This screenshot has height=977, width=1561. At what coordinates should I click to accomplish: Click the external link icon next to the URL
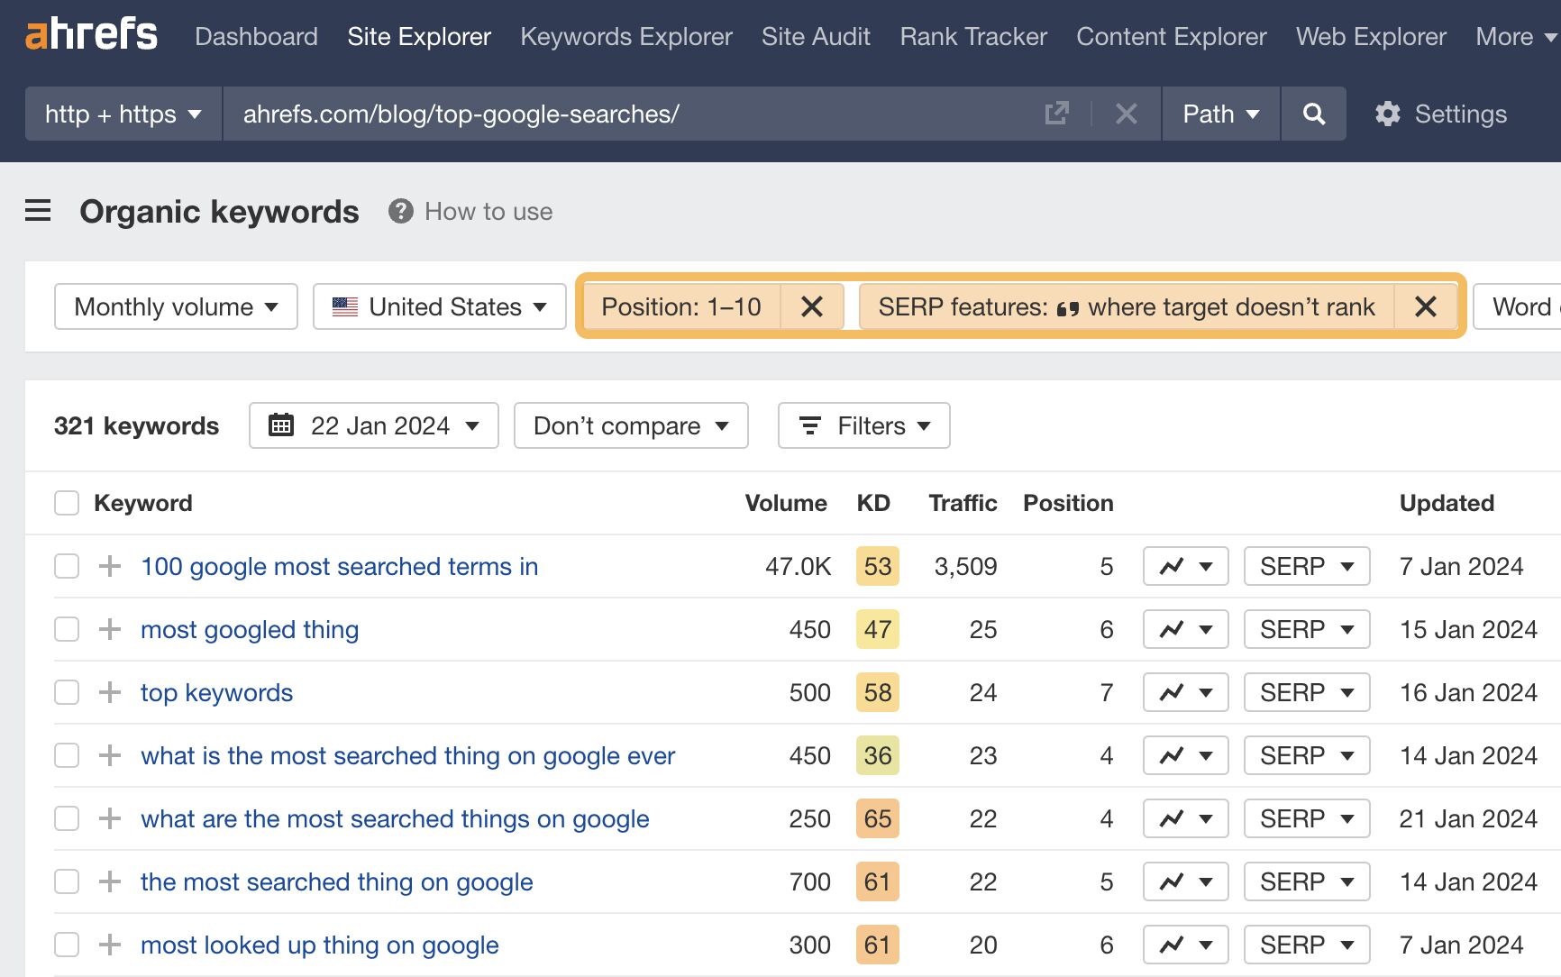coord(1056,114)
